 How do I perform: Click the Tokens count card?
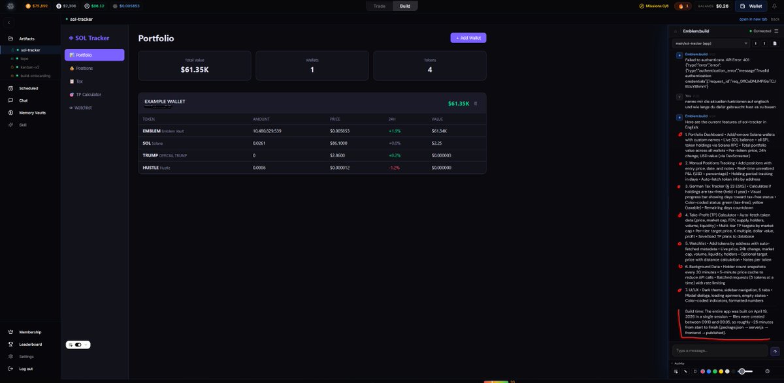[x=430, y=65]
